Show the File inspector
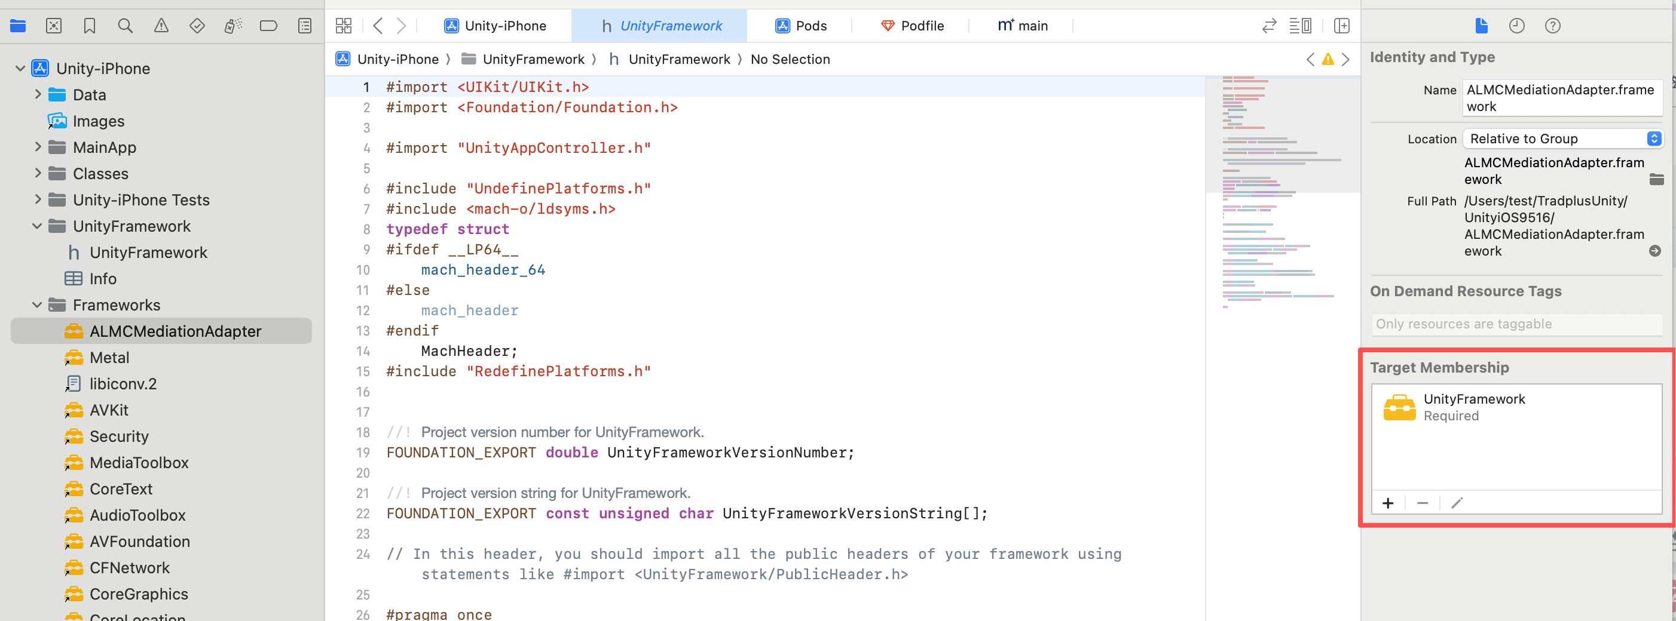Screen dimensions: 1676x621 1482,26
